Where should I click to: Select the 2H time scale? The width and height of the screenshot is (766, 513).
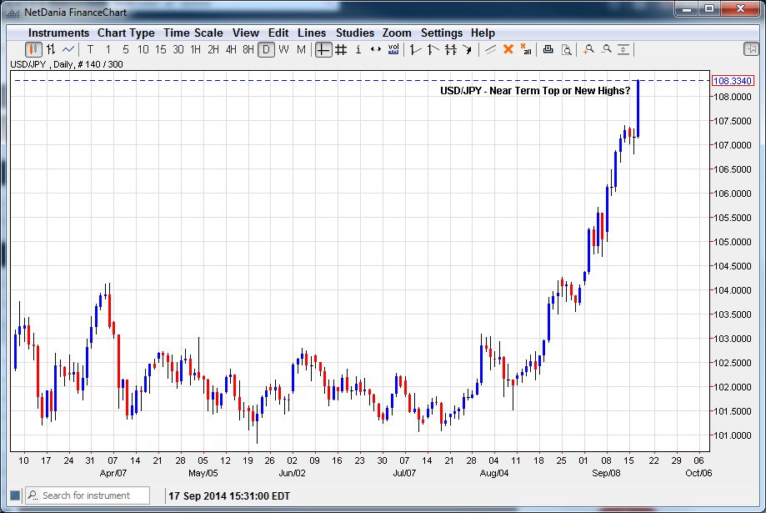[213, 49]
